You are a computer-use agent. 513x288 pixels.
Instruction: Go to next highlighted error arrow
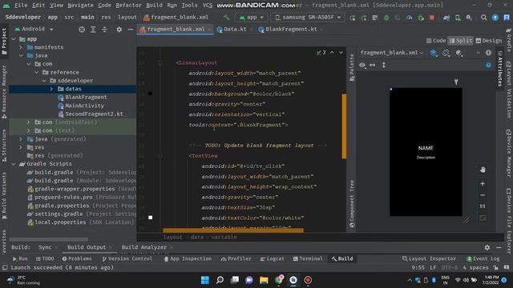341,53
